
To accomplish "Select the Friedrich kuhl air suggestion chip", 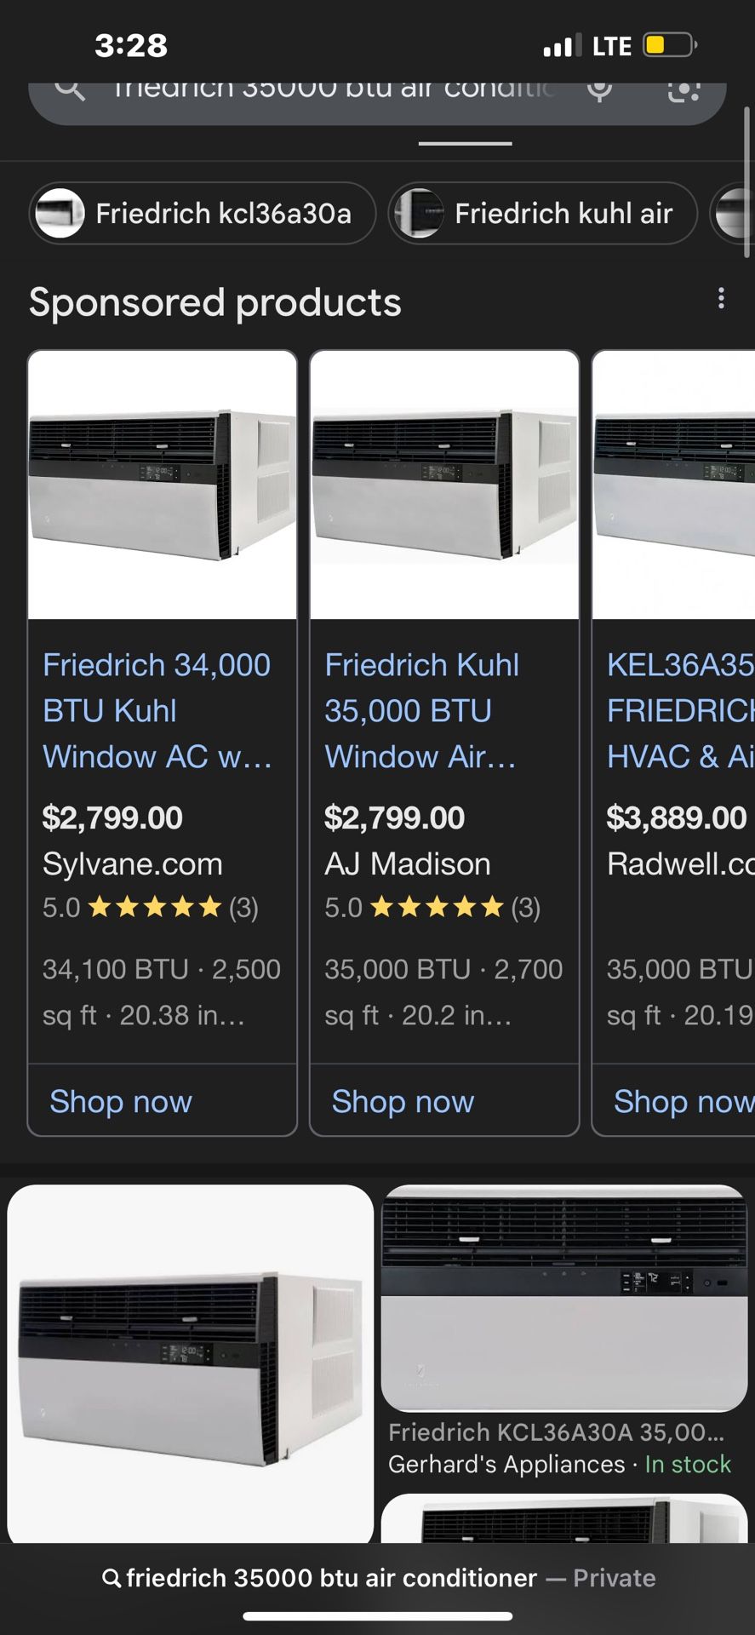I will (x=543, y=213).
